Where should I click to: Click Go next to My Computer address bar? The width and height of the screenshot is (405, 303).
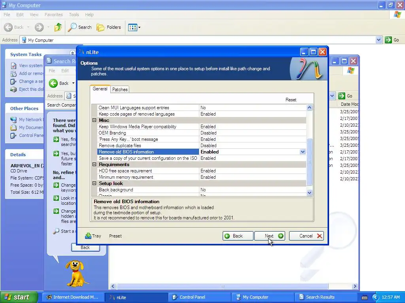pyautogui.click(x=392, y=40)
